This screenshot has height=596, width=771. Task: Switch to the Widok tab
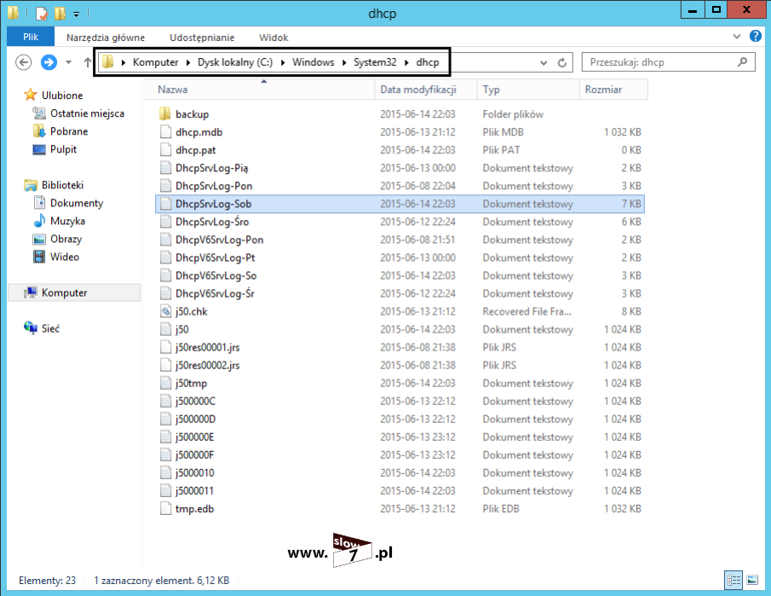[x=273, y=38]
